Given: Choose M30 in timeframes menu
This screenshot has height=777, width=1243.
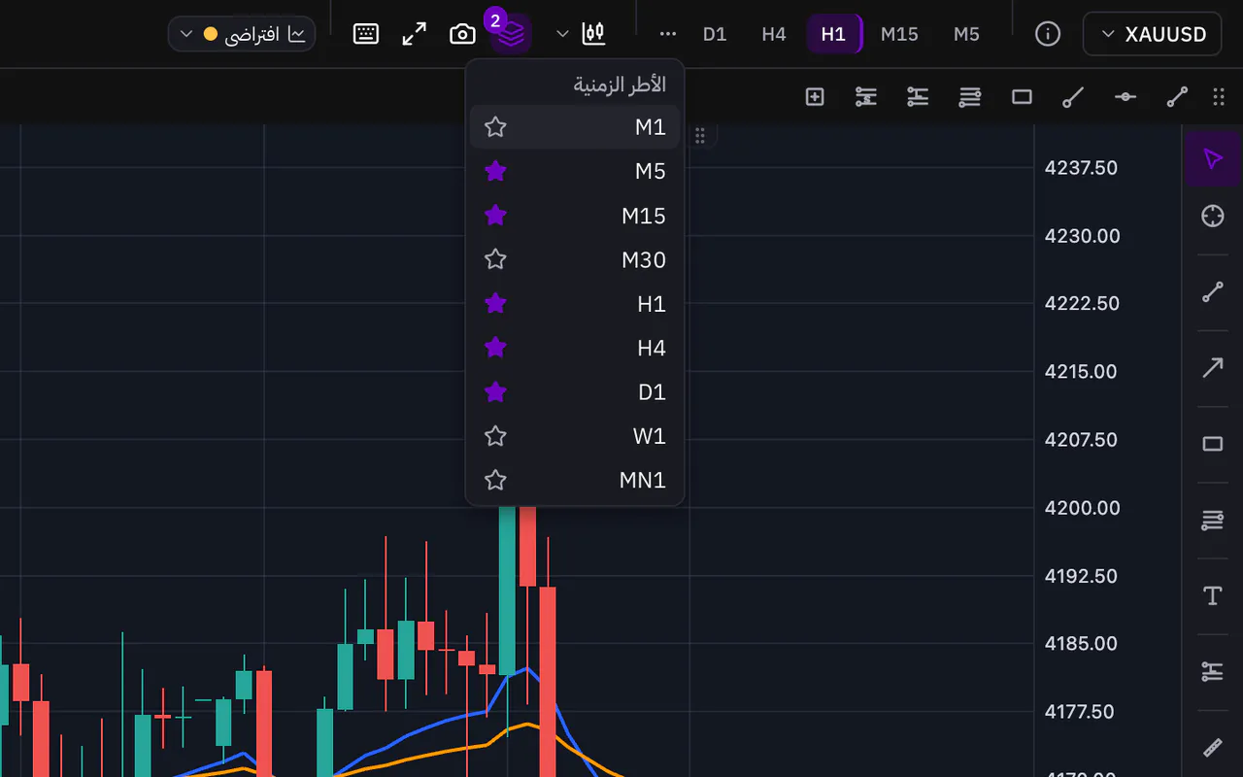Looking at the screenshot, I should pos(575,259).
